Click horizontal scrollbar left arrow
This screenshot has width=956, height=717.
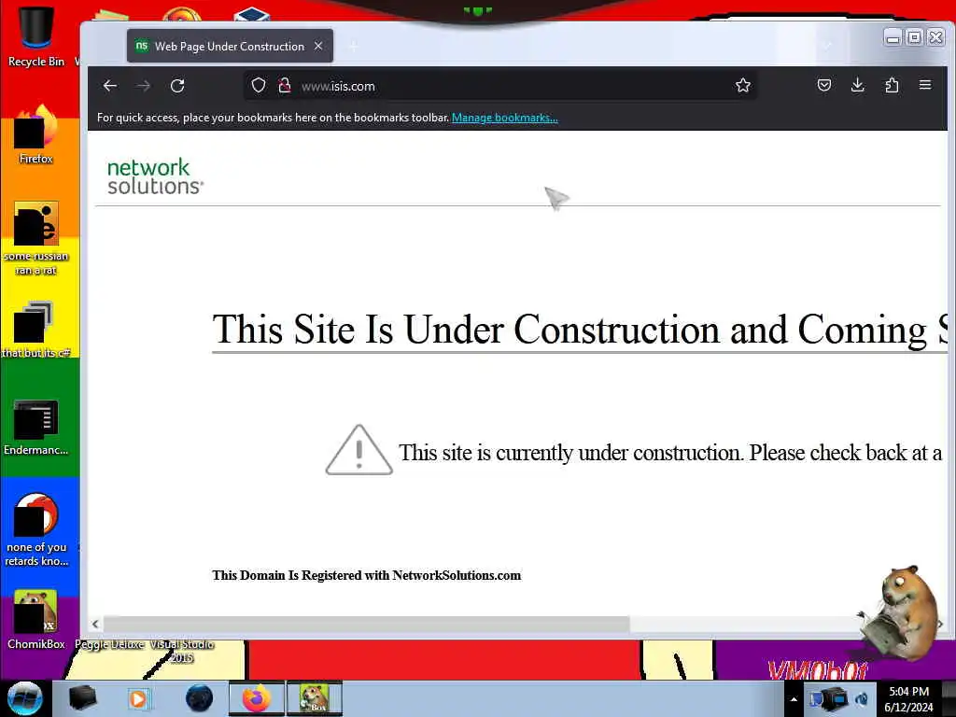tap(95, 624)
